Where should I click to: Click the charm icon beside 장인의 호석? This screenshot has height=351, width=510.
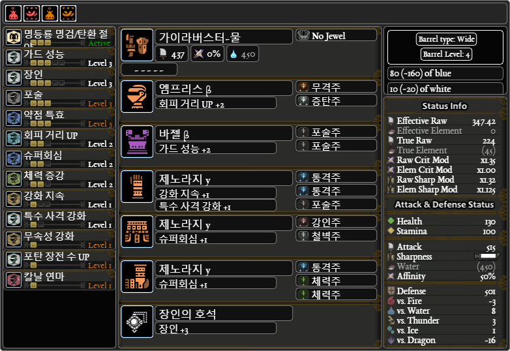point(137,322)
